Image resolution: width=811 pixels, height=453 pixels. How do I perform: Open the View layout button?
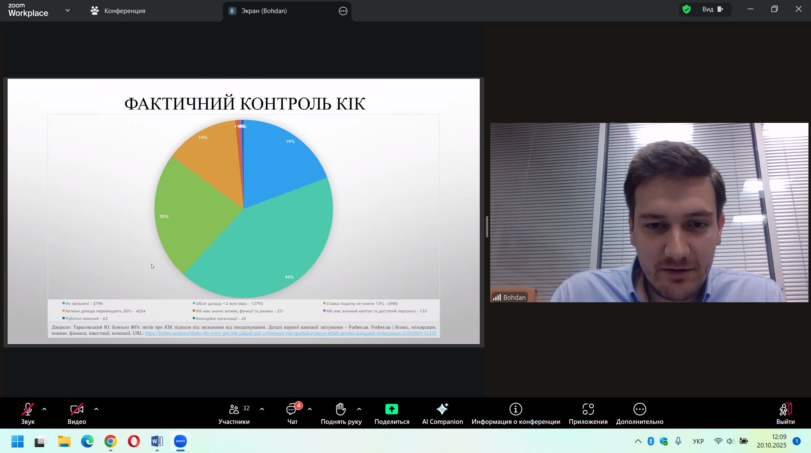pyautogui.click(x=713, y=10)
